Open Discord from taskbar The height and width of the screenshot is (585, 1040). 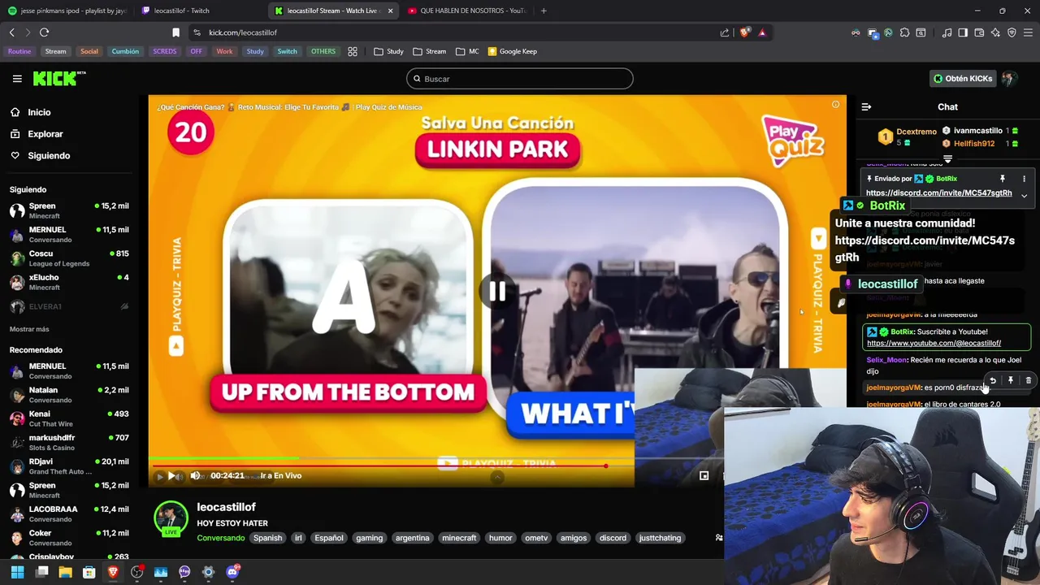[x=232, y=572]
